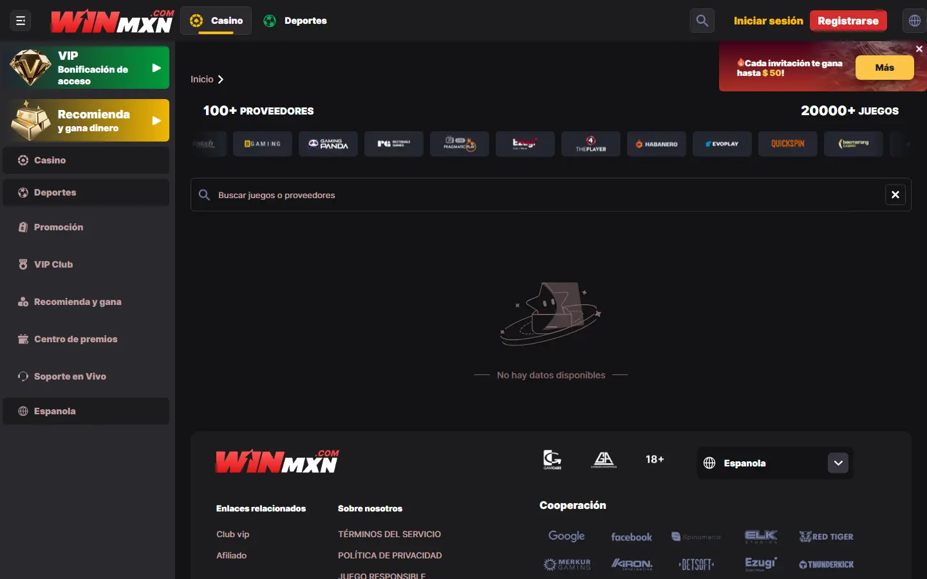Close the invitation promo banner
Viewport: 927px width, 579px height.
coord(919,49)
